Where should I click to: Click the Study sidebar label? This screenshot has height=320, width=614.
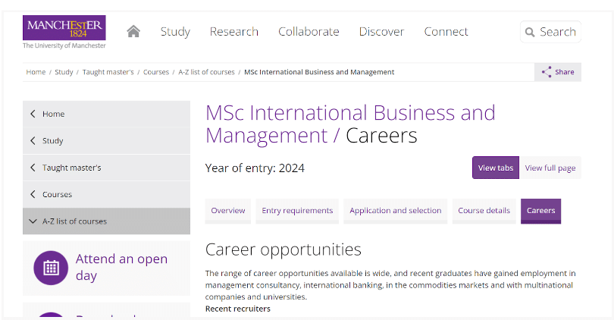(53, 141)
